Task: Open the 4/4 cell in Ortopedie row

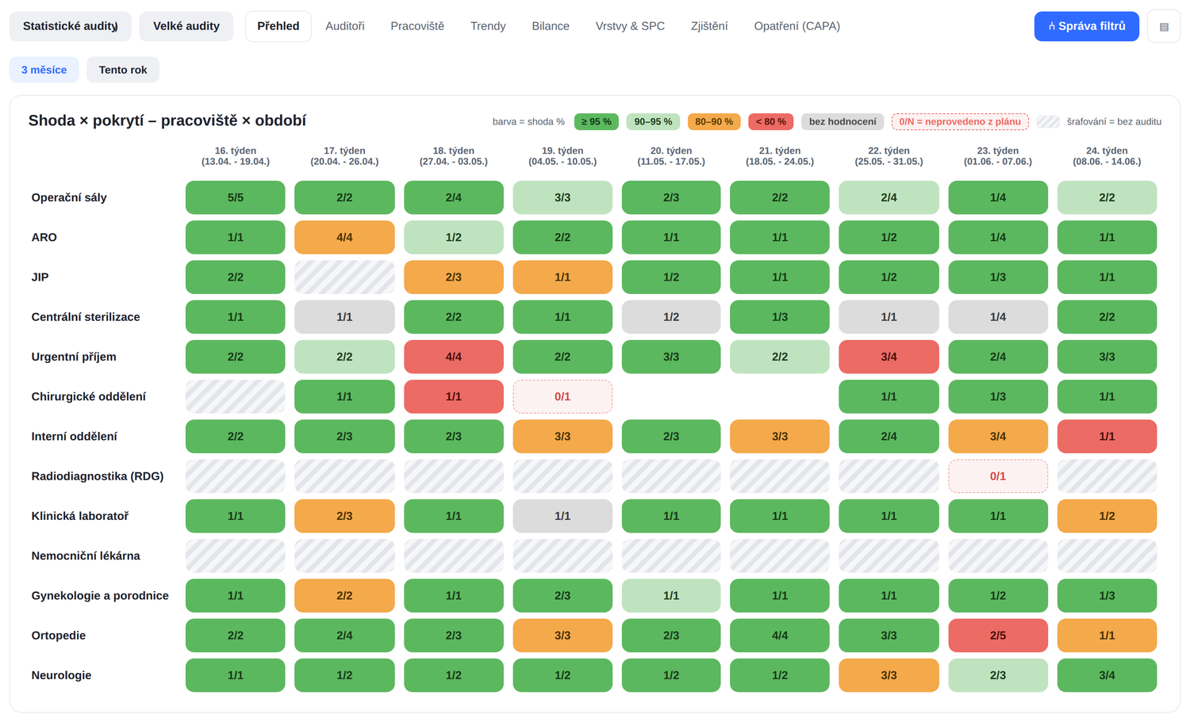Action: click(780, 636)
